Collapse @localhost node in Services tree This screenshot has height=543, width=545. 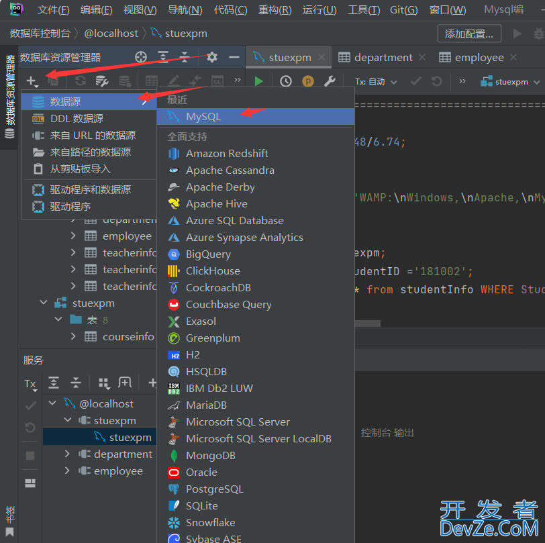coord(52,403)
